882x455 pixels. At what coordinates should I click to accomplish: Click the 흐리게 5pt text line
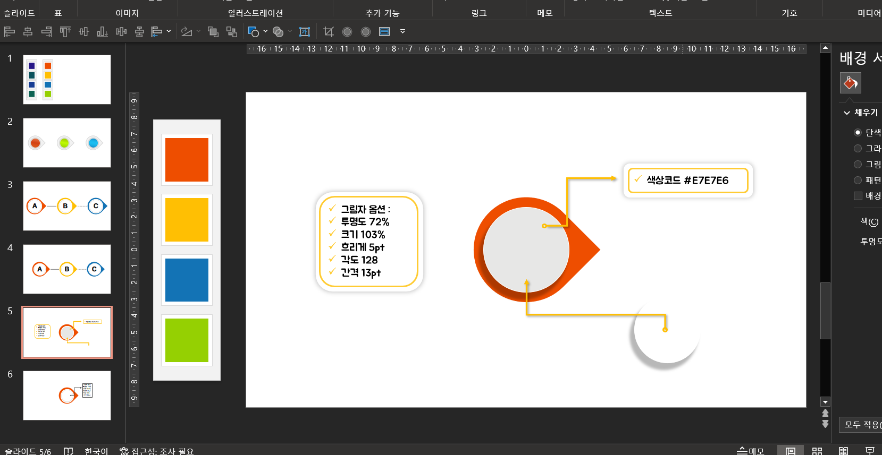point(362,247)
